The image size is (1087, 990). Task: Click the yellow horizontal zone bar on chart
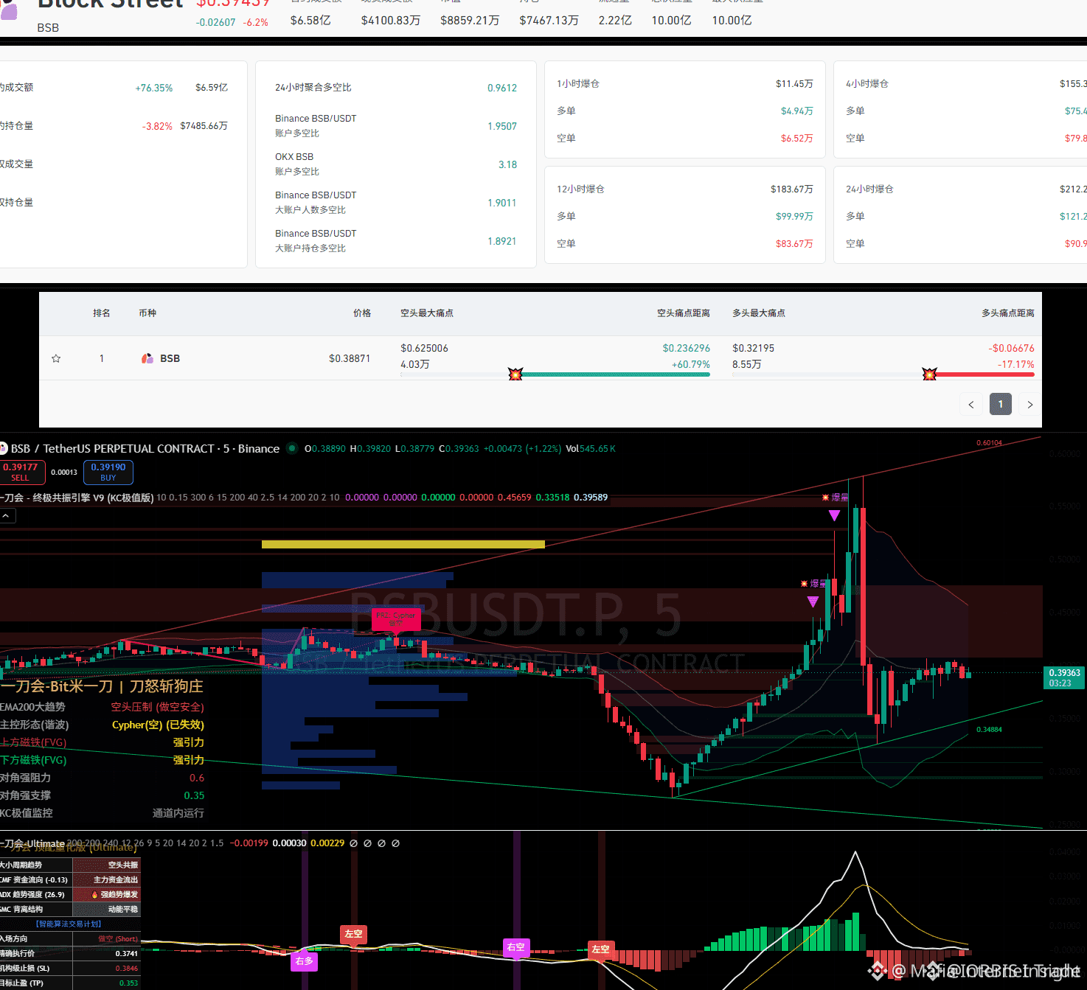pyautogui.click(x=403, y=544)
